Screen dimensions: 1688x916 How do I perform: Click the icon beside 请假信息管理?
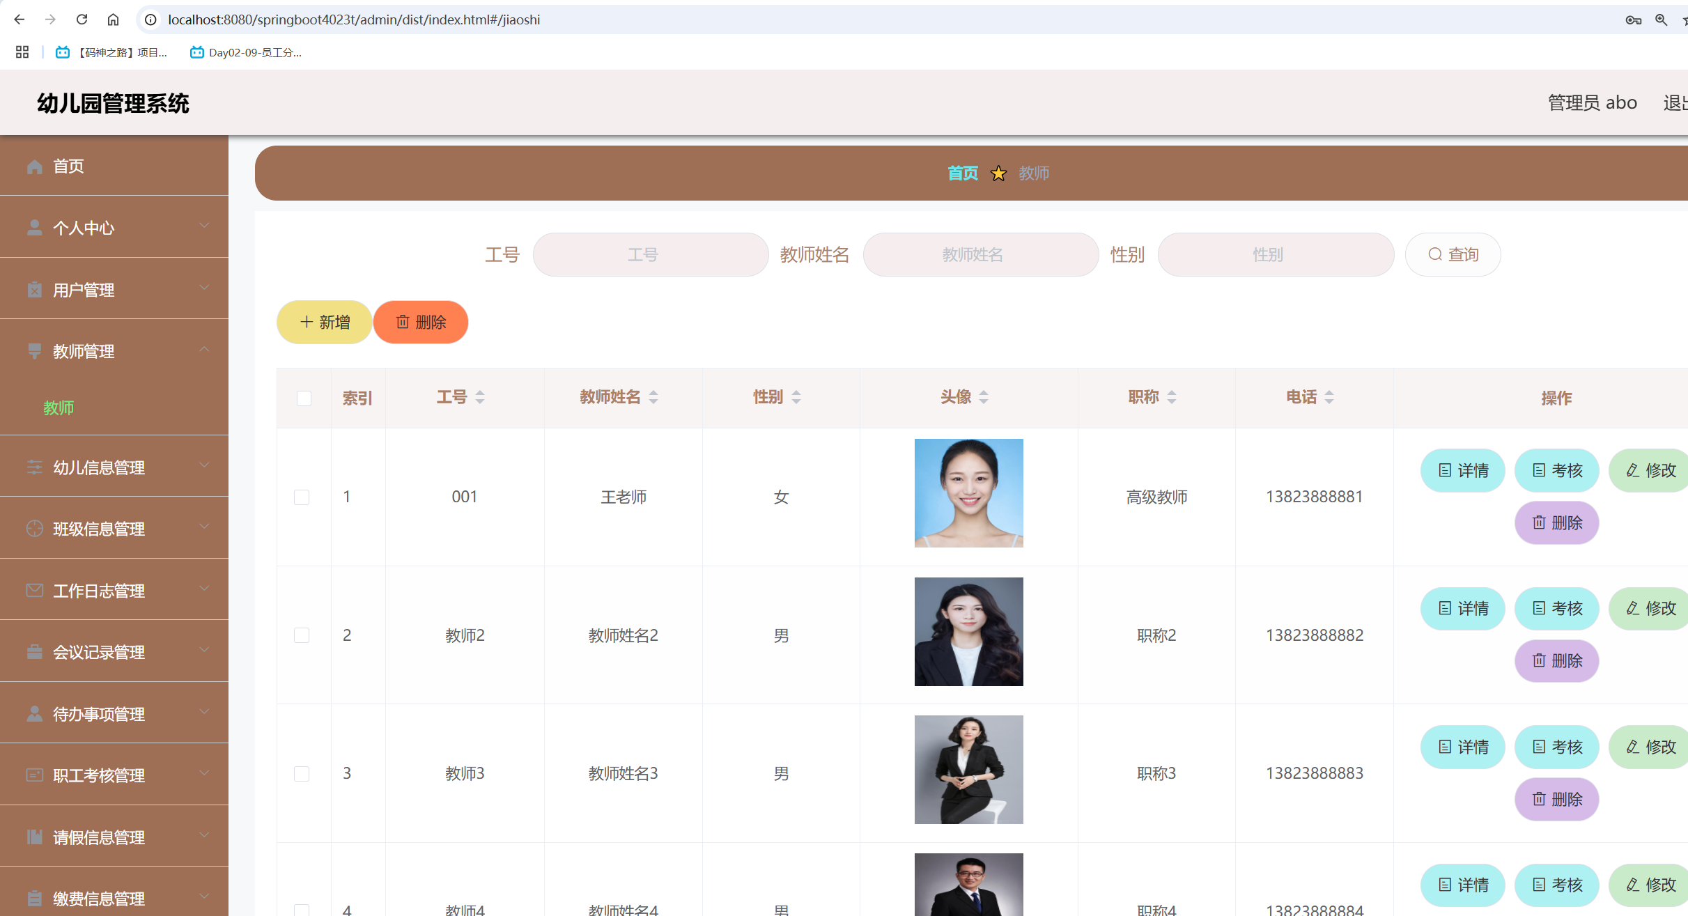34,837
